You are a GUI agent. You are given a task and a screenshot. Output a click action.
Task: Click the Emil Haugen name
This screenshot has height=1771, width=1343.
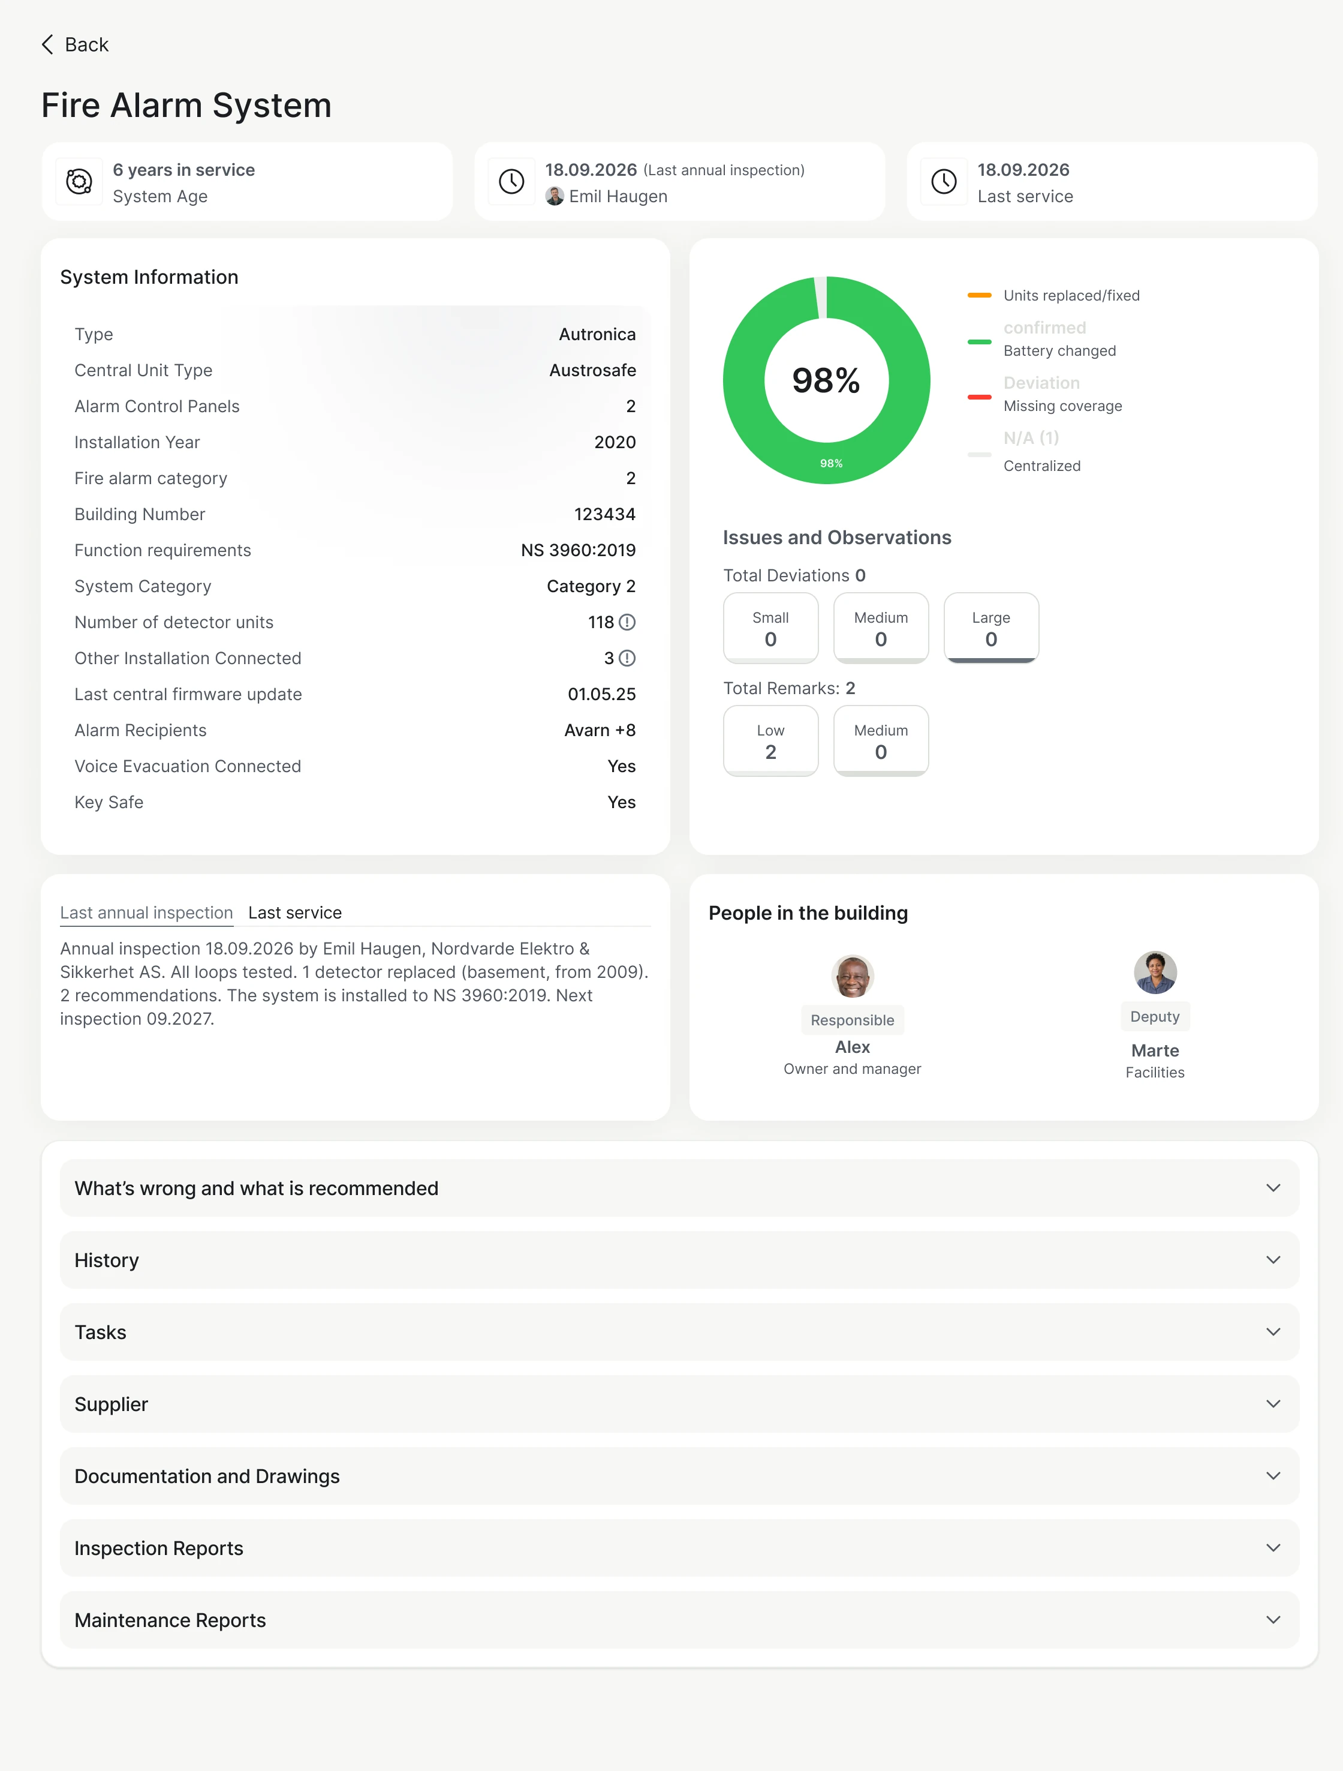tap(618, 196)
